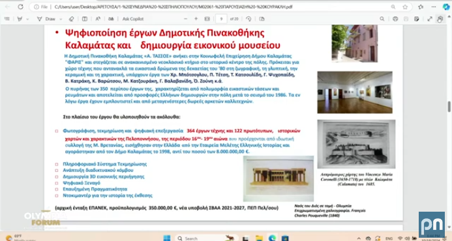452x241 pixels.
Task: Open File Explorer from the taskbar
Action: [x=259, y=238]
